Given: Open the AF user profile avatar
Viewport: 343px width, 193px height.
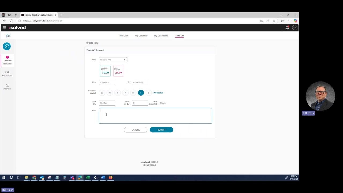Looking at the screenshot, I should point(294,28).
